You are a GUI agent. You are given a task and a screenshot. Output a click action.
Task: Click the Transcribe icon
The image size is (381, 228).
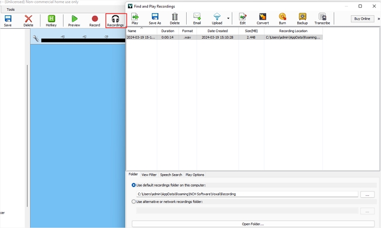tap(322, 19)
